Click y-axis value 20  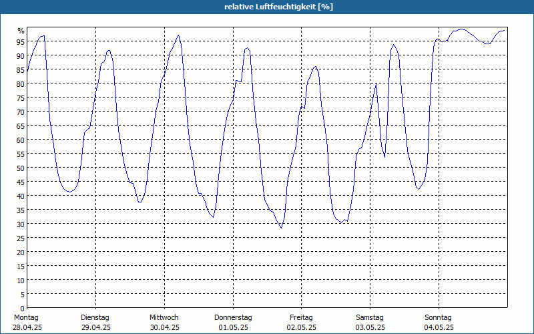point(21,253)
